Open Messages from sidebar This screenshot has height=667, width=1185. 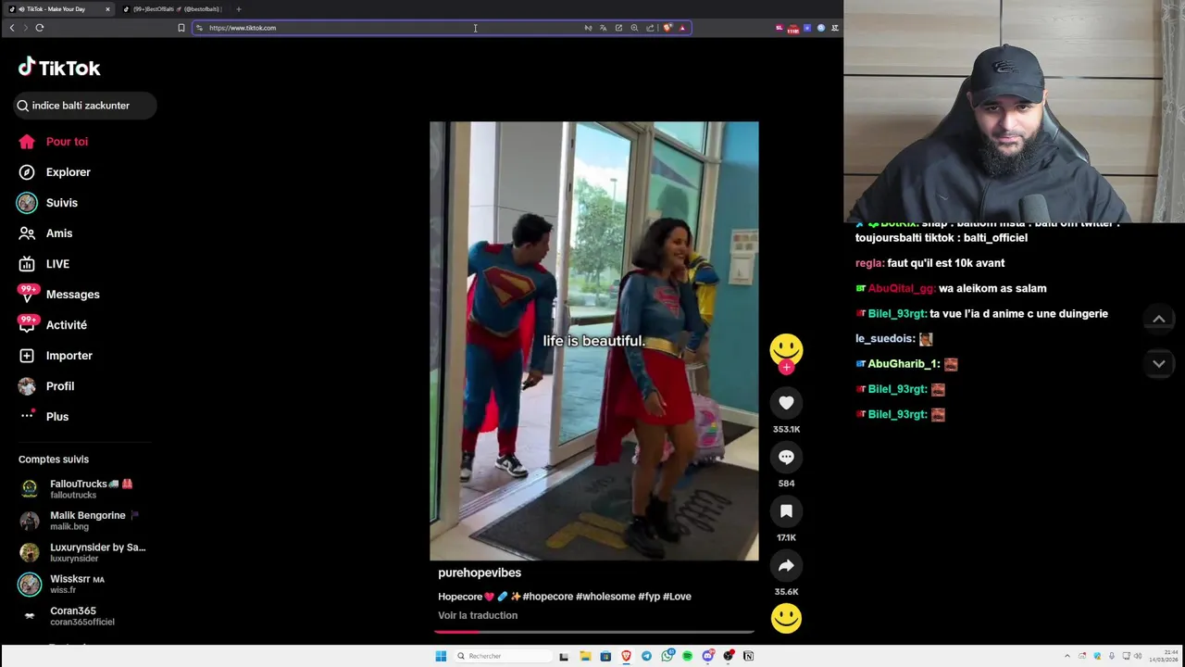pos(58,295)
